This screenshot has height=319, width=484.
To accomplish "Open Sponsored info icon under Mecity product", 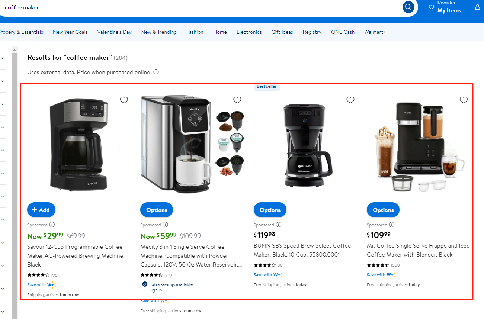I will coord(165,225).
